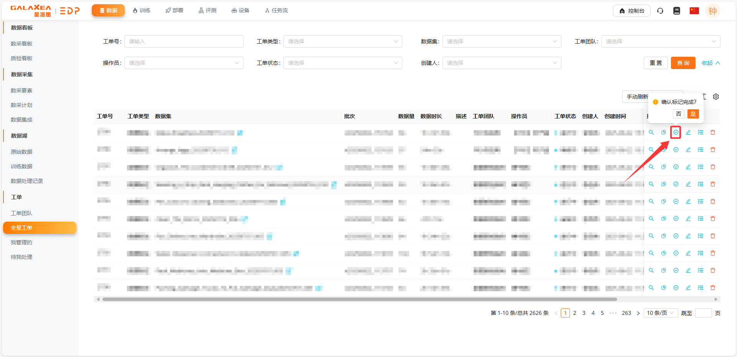Image resolution: width=737 pixels, height=357 pixels.
Task: Open the documentation book icon
Action: coord(677,11)
